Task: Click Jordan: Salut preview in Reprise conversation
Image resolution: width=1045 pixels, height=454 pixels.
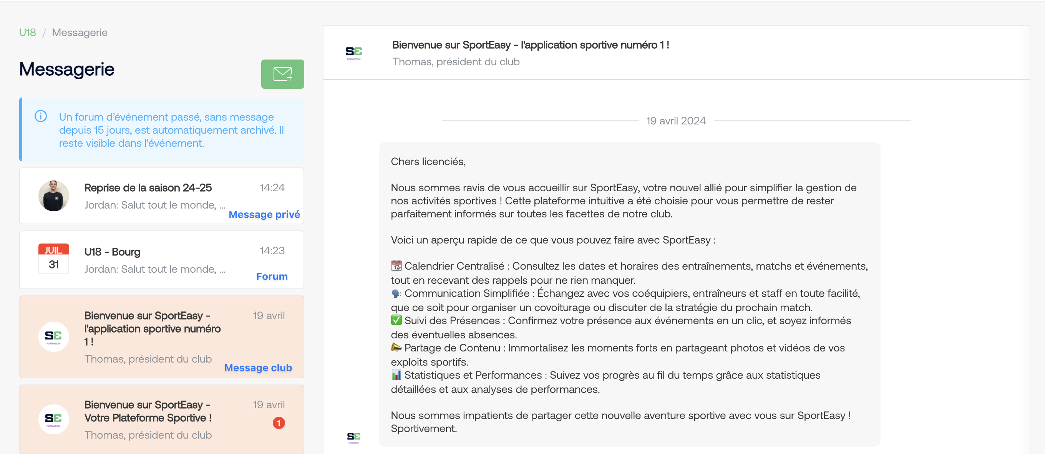Action: click(x=154, y=205)
